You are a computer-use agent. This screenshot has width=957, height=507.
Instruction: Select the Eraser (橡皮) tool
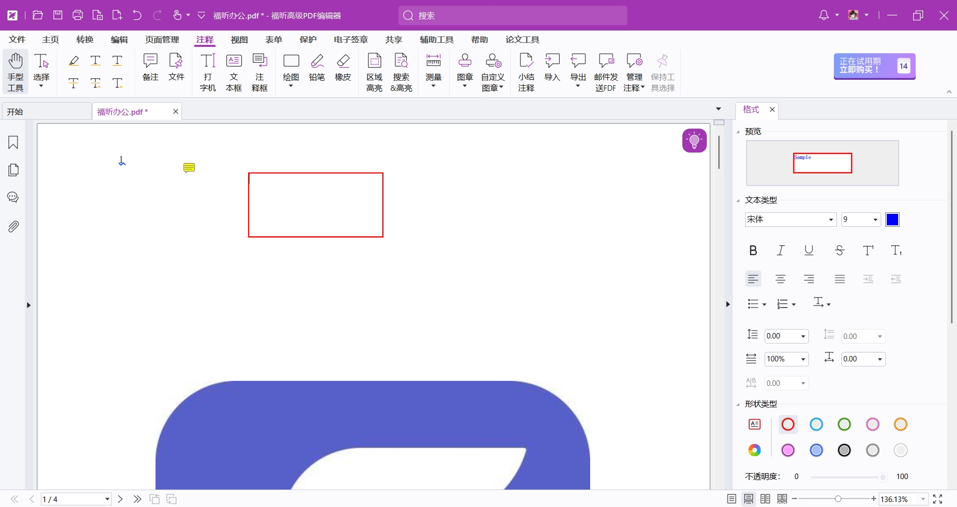pos(343,67)
